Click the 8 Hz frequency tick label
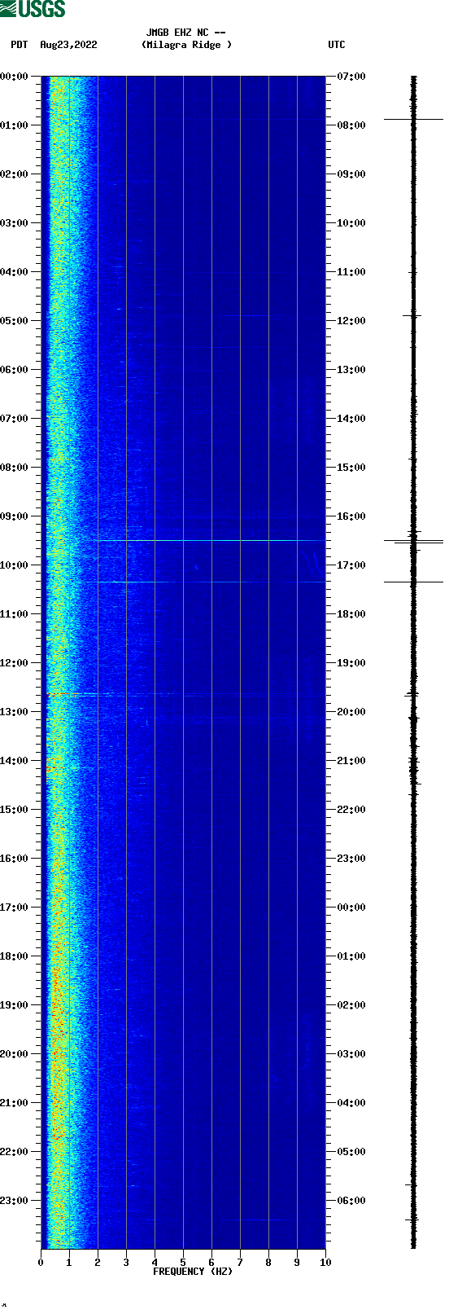449x1314 pixels. (268, 1263)
